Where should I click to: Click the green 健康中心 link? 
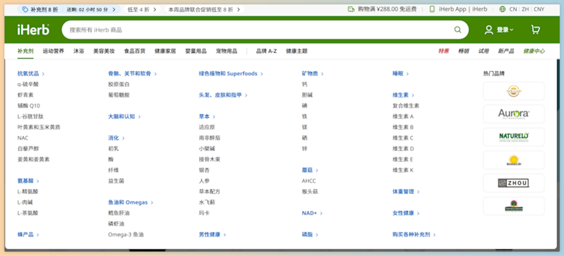(x=534, y=51)
